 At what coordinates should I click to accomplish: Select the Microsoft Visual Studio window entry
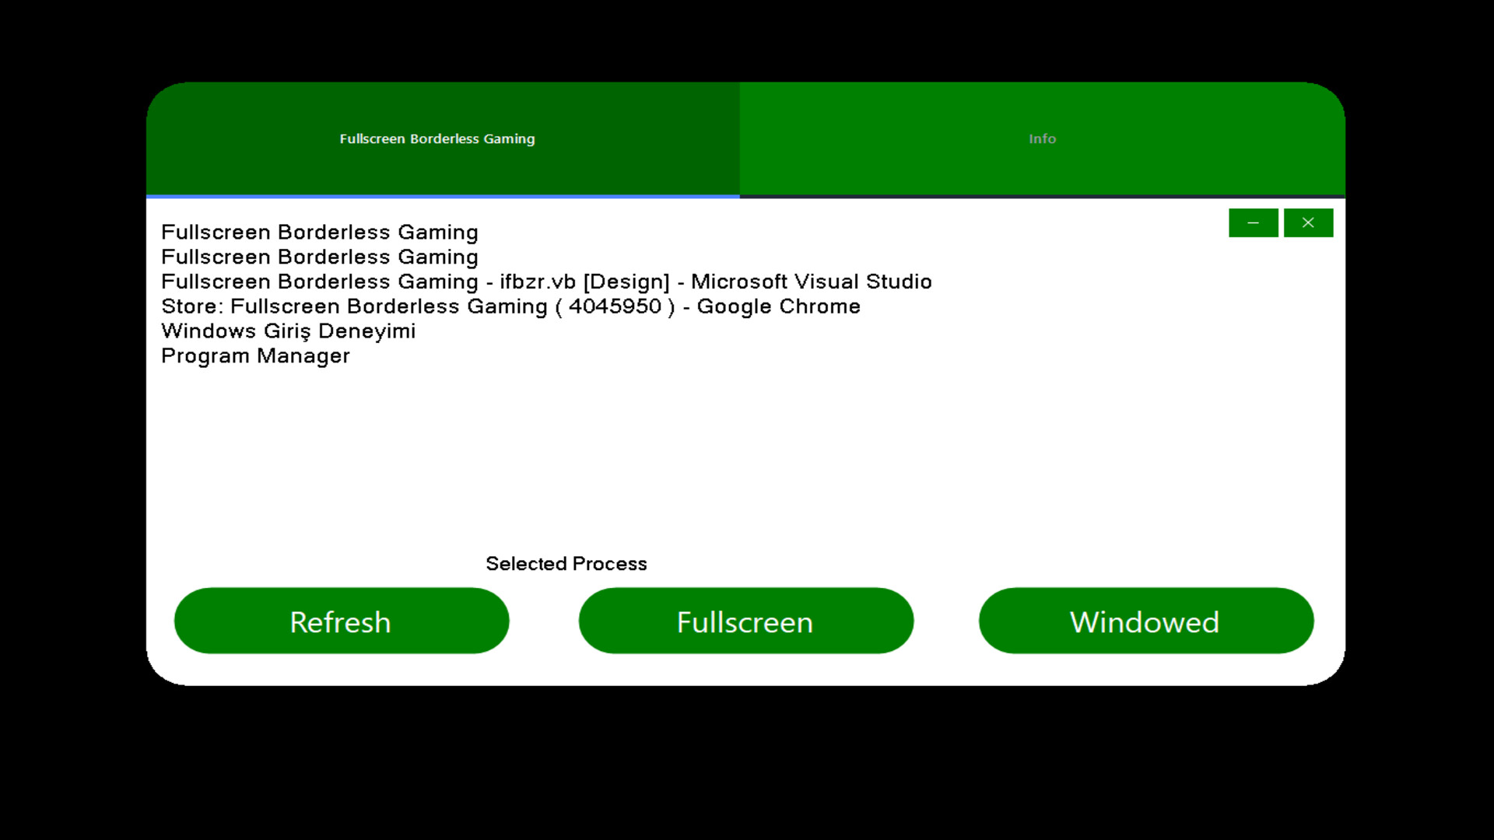click(546, 282)
